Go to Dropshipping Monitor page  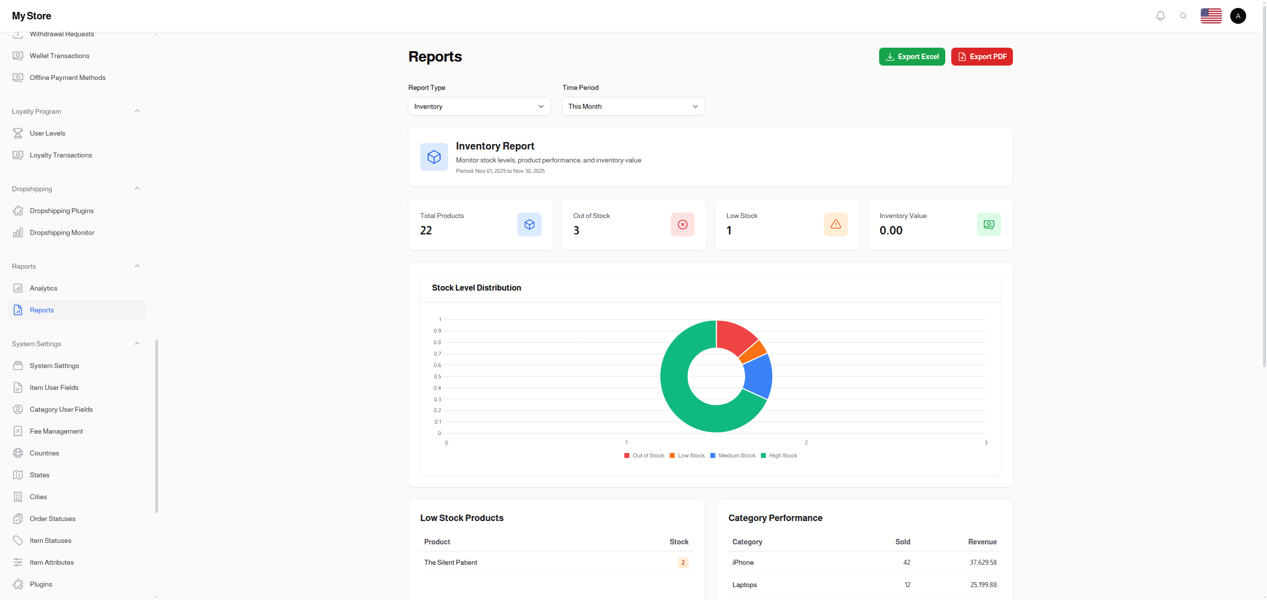click(62, 232)
